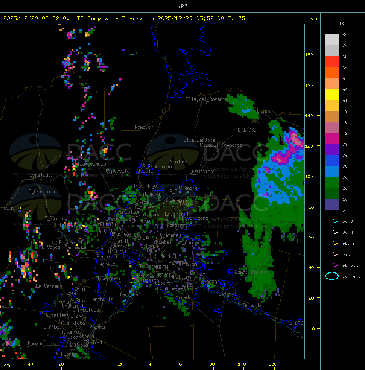The image size is (365, 370).
Task: Click the C_Chilenos place label
Action: [42, 192]
